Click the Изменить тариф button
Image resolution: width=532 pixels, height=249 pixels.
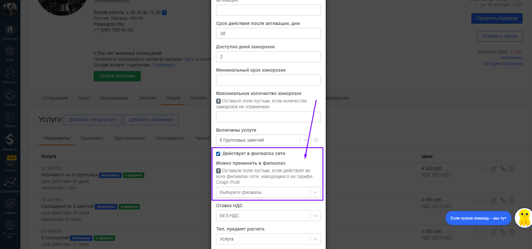tap(500, 36)
